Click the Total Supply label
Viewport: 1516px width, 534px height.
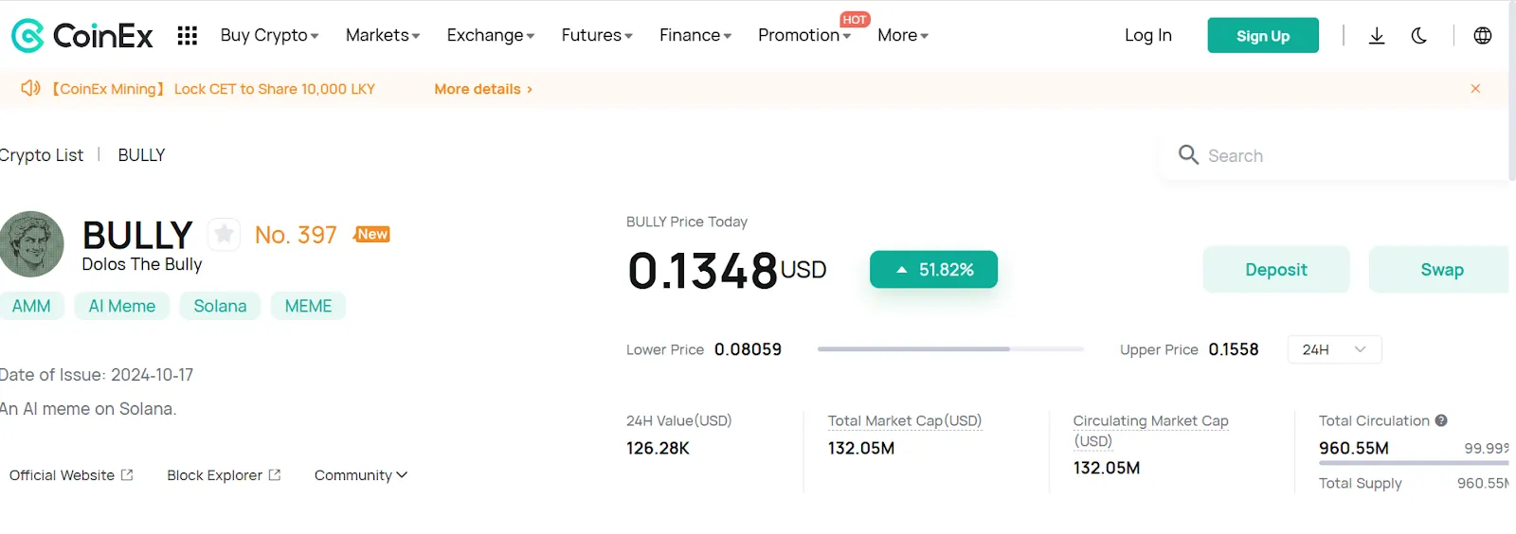1360,483
